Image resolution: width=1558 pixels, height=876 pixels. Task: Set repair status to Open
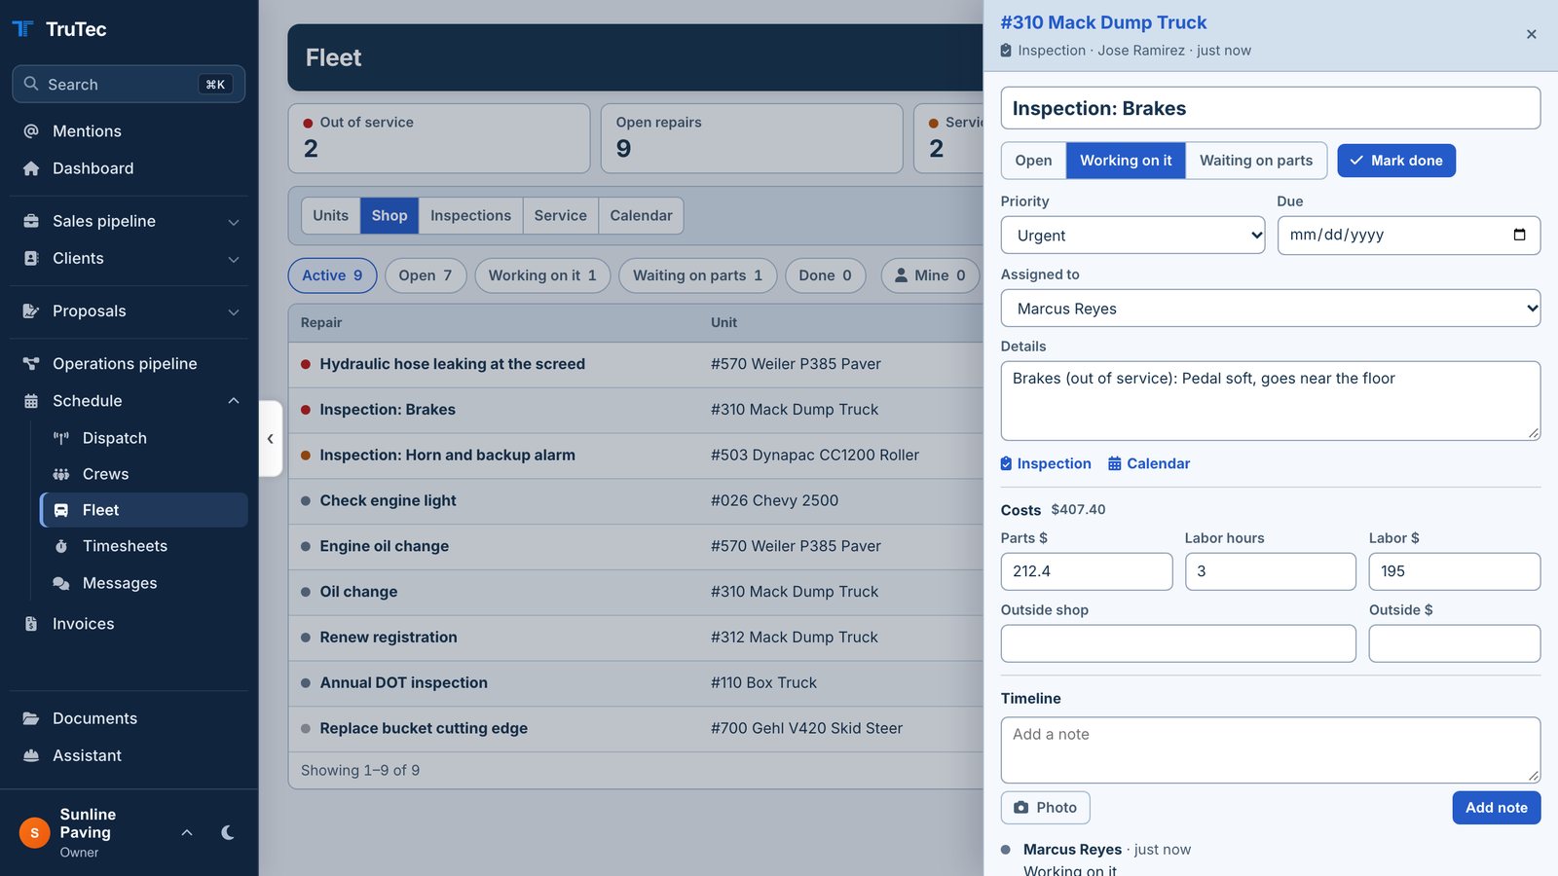[1033, 161]
